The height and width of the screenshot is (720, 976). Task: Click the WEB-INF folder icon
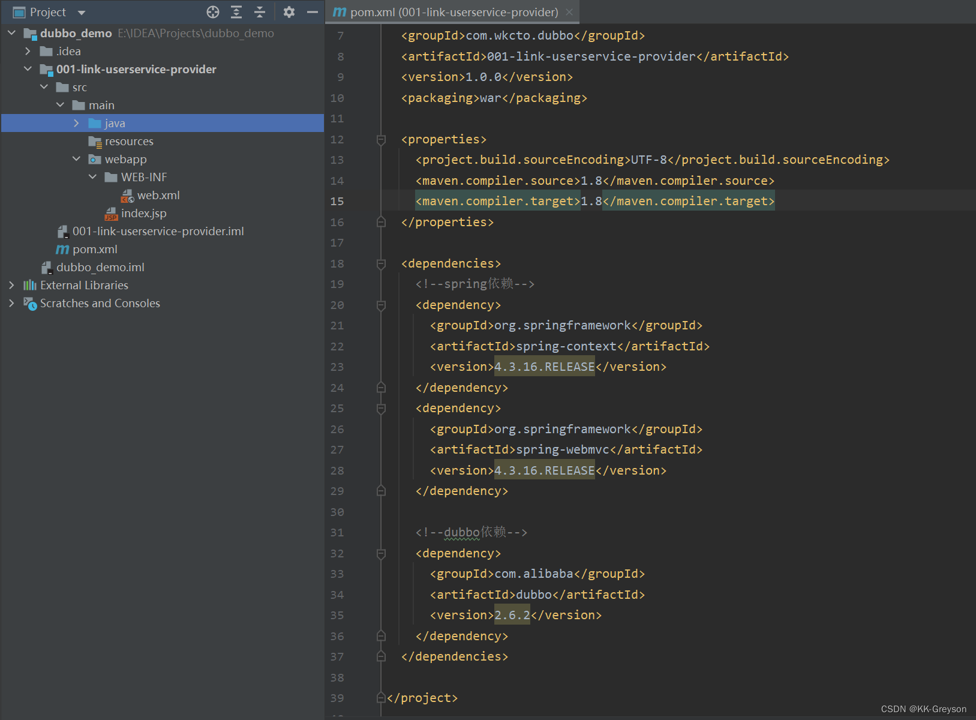[x=111, y=177]
